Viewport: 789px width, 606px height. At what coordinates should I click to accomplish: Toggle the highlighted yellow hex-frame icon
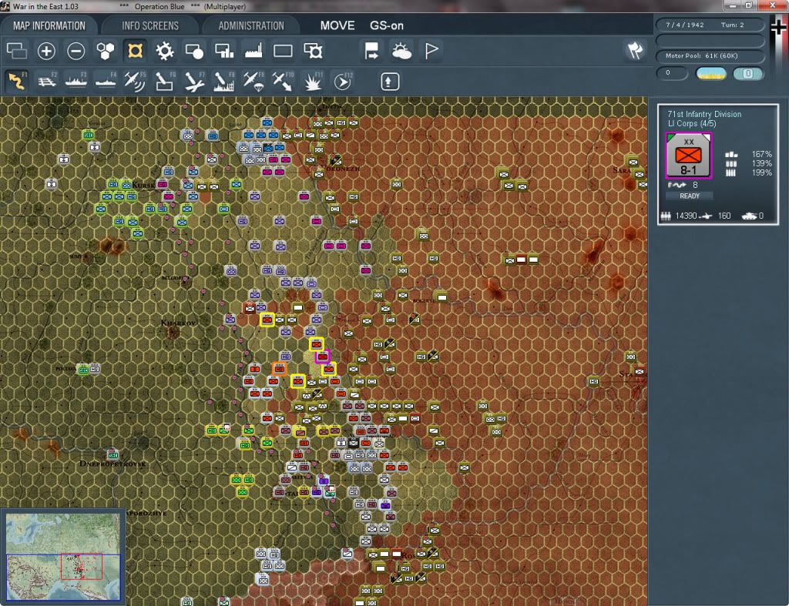click(x=135, y=51)
